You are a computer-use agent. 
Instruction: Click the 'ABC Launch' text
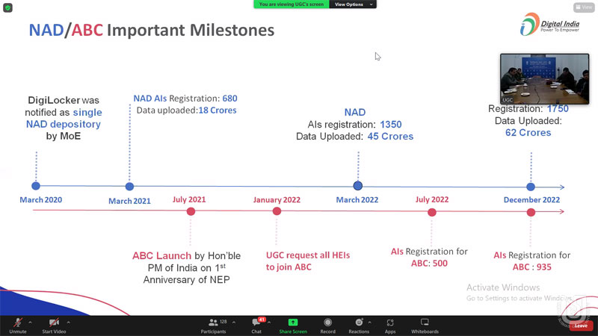161,255
